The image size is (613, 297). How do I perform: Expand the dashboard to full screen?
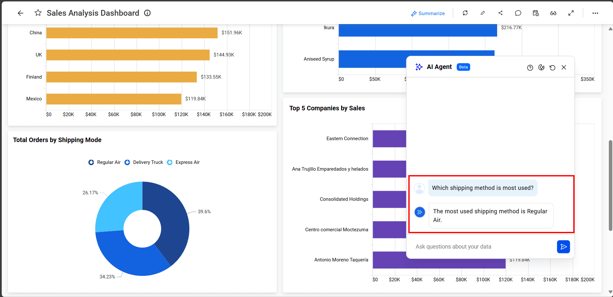click(571, 13)
